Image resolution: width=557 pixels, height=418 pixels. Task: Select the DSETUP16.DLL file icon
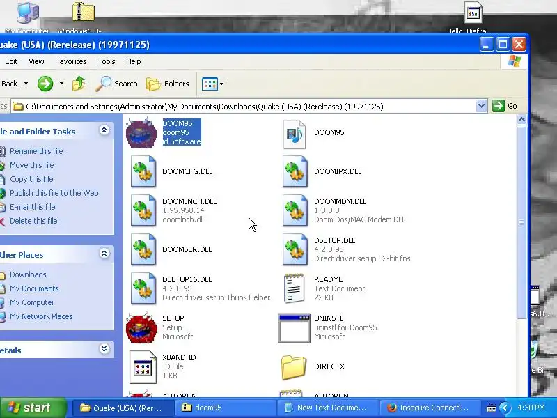click(143, 288)
